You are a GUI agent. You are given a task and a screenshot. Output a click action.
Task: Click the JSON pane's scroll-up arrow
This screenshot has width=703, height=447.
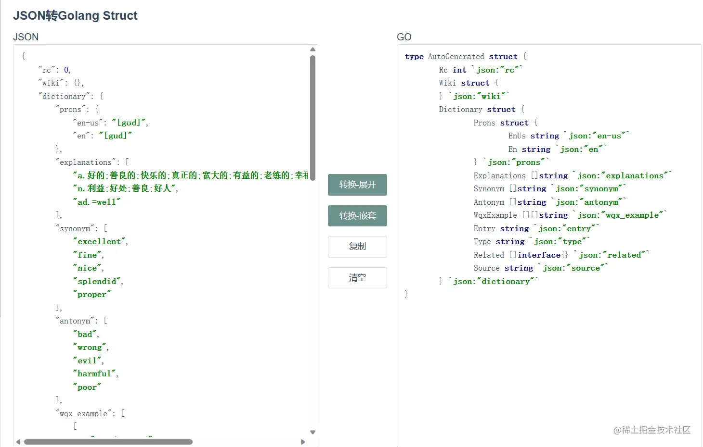click(x=312, y=49)
